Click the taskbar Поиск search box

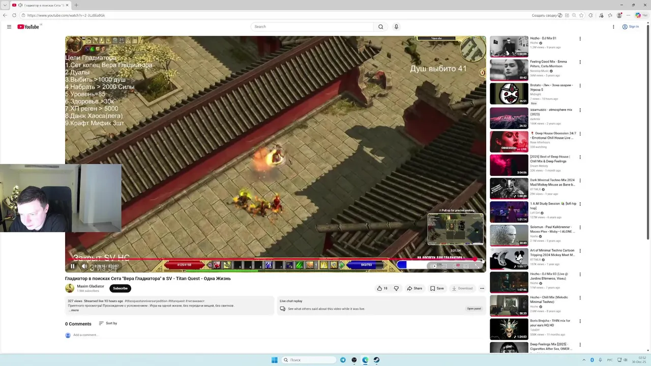point(309,360)
